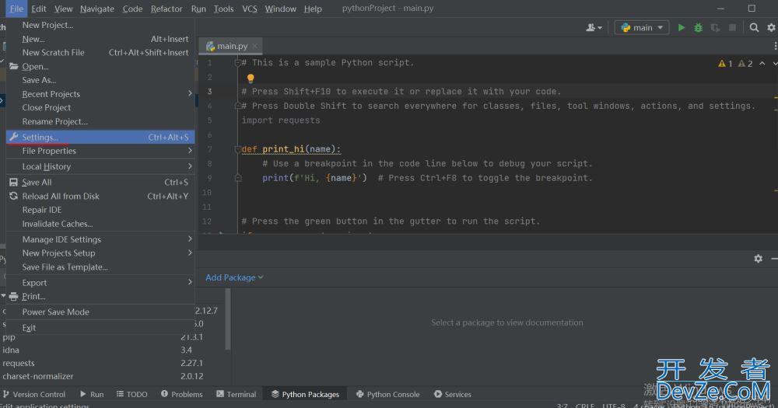Select Reload All from Disk
Image resolution: width=778 pixels, height=408 pixels.
(100, 197)
